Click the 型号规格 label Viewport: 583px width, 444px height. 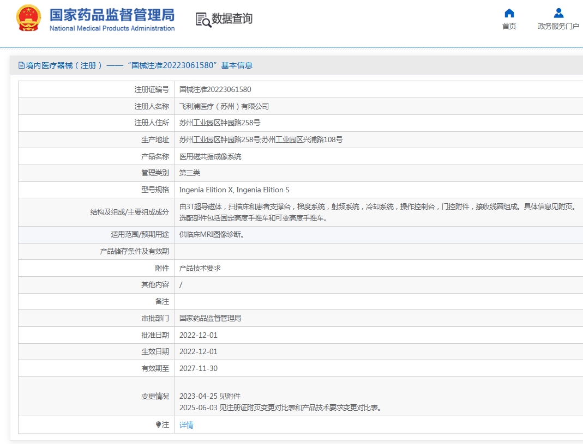(155, 190)
